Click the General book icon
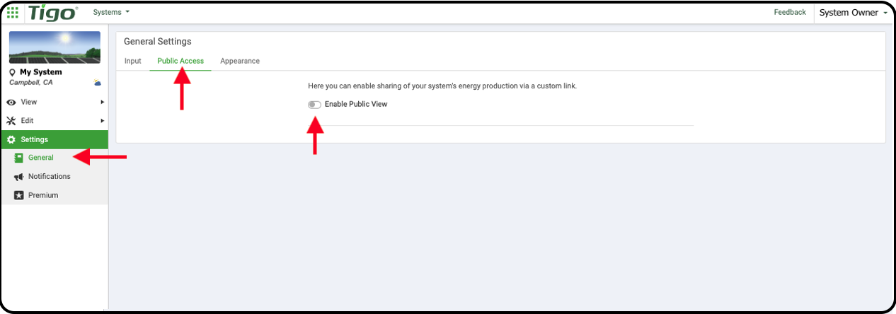This screenshot has height=314, width=896. (18, 158)
